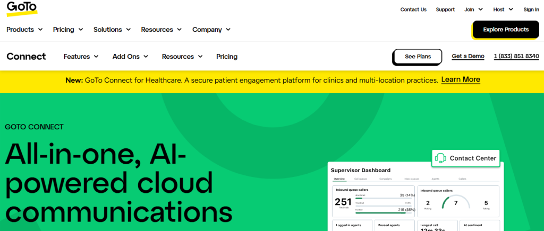Open the top navigation Resources dropdown

pos(161,30)
